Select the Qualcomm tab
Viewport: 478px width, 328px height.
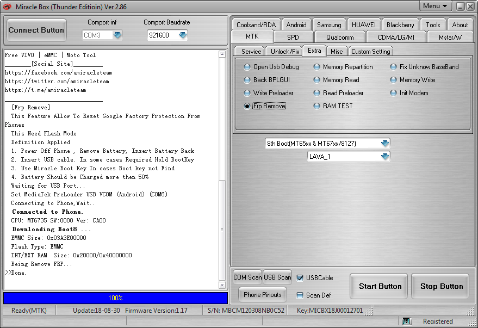point(340,37)
